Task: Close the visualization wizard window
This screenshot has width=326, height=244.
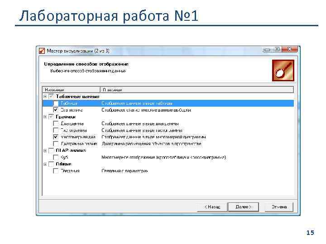Action: [x=290, y=49]
